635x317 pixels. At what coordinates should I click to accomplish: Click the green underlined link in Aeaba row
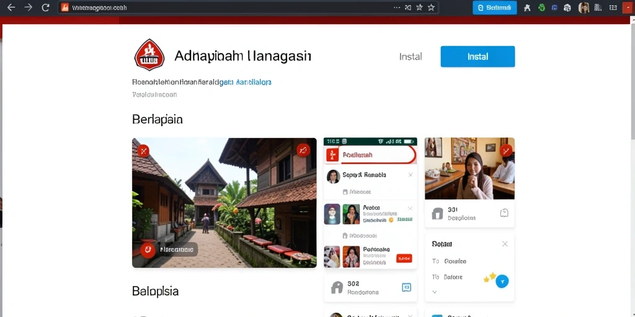404,220
